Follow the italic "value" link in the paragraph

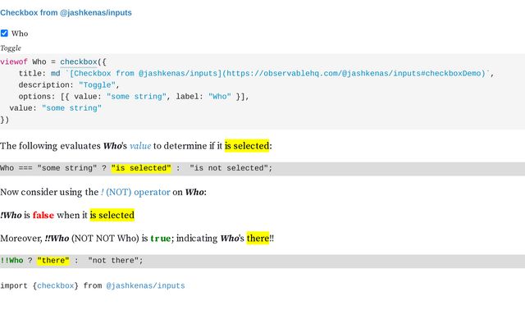coord(140,146)
